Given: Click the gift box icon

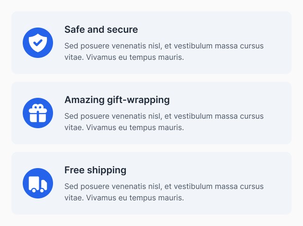Looking at the screenshot, I should click(38, 113).
